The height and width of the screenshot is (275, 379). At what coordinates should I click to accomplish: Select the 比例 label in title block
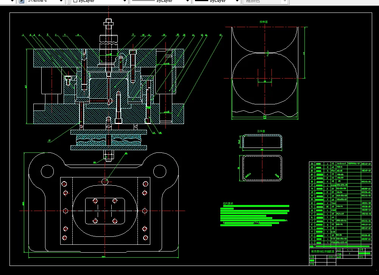(339, 250)
